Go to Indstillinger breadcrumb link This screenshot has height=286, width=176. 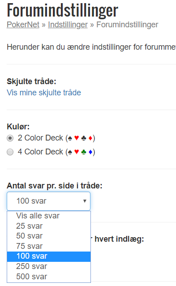tap(68, 25)
